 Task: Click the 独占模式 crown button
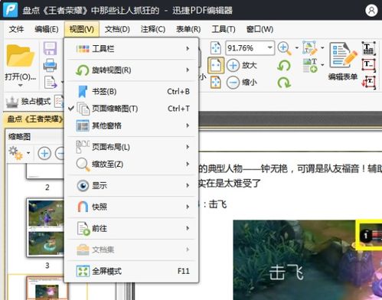point(28,102)
